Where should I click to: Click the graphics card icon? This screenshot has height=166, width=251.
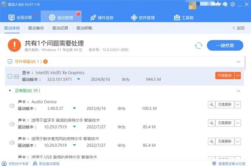point(16,77)
